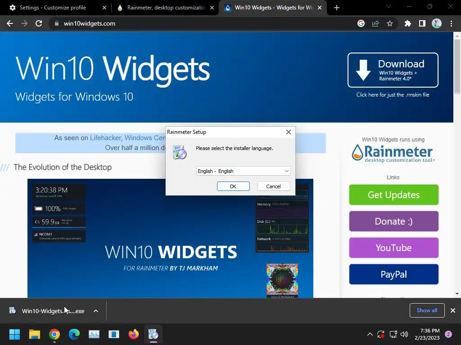Open clock and calendar flyout

(427, 334)
